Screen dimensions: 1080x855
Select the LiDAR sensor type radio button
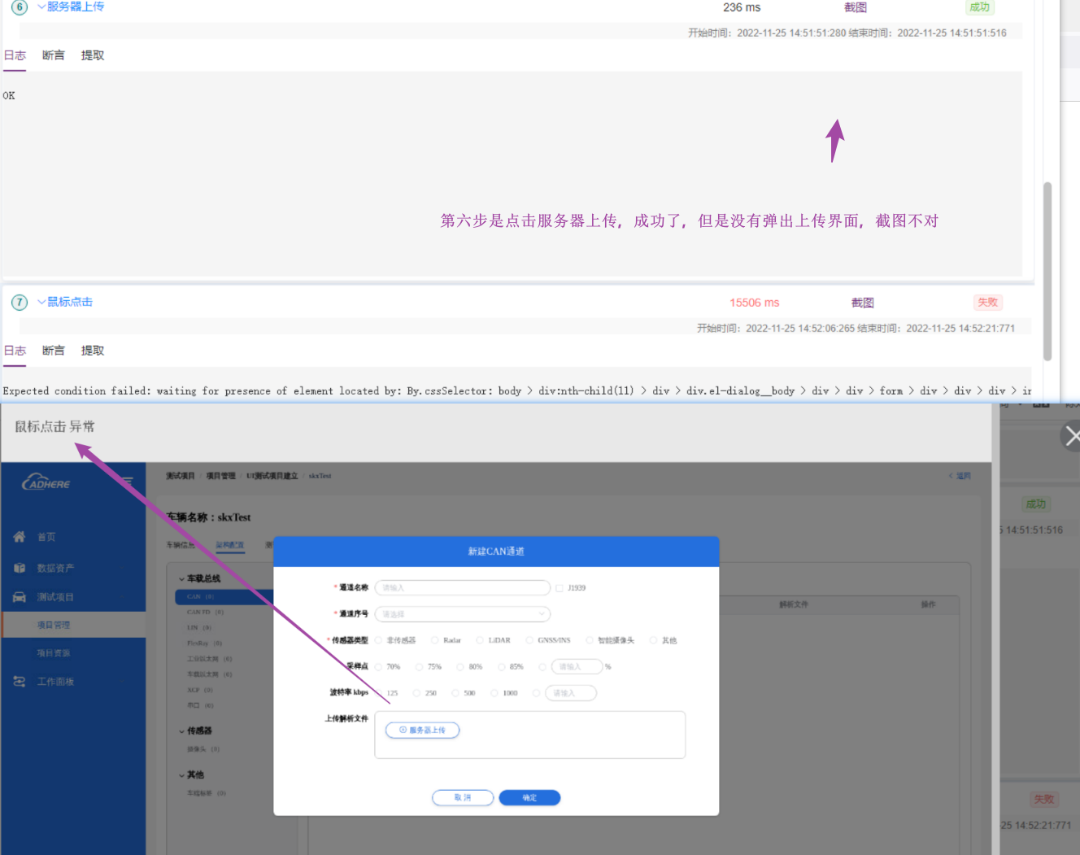tap(480, 639)
